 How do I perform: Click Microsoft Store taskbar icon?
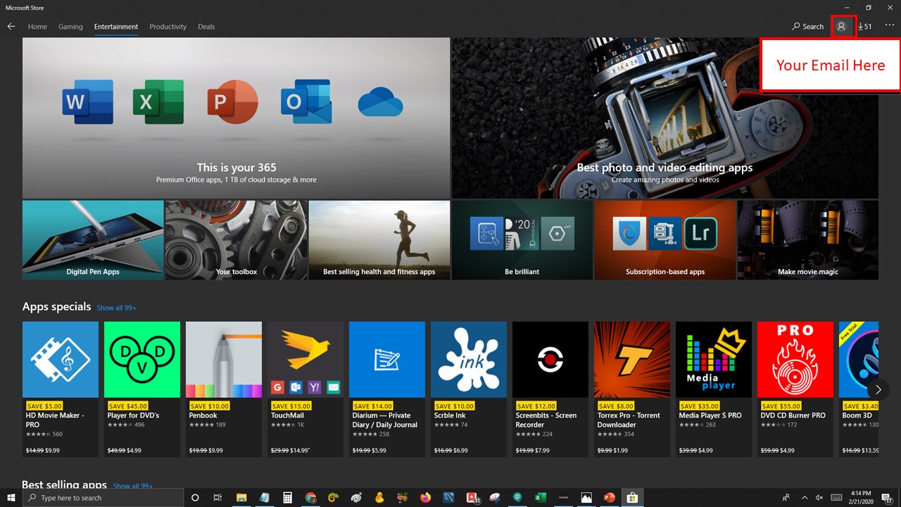(632, 498)
